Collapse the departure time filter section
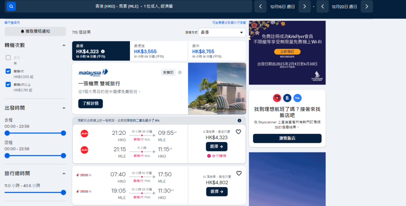This screenshot has width=406, height=206. pos(64,108)
